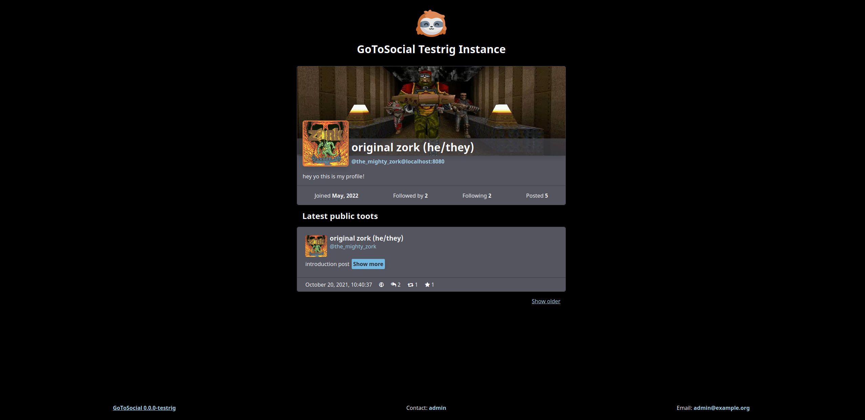Expand the Followed by 2 count
Screen dimensions: 865x420
410,196
